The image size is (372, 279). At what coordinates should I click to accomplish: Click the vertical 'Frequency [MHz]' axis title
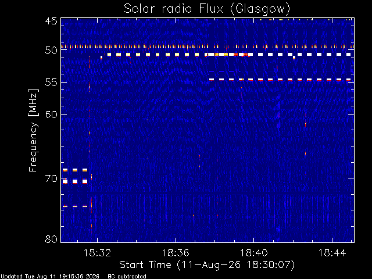click(x=33, y=130)
